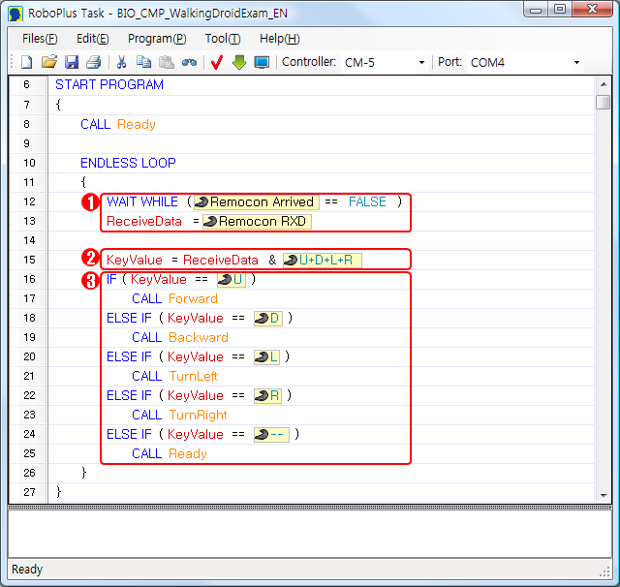Save the program with the floppy icon
This screenshot has height=587, width=620.
point(72,62)
